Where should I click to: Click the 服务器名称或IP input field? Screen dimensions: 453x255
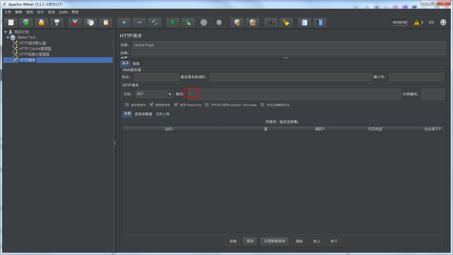pyautogui.click(x=291, y=77)
